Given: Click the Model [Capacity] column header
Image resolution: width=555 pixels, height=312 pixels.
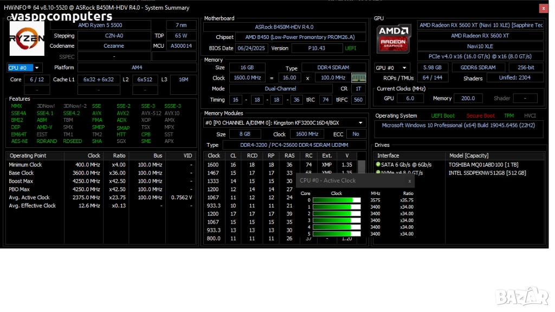Looking at the screenshot, I should [x=469, y=155].
